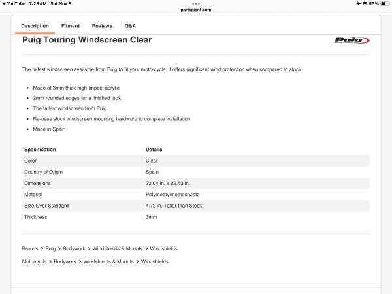Viewport: 392px width, 294px height.
Task: Open the Puig breadcrumb link
Action: point(50,248)
